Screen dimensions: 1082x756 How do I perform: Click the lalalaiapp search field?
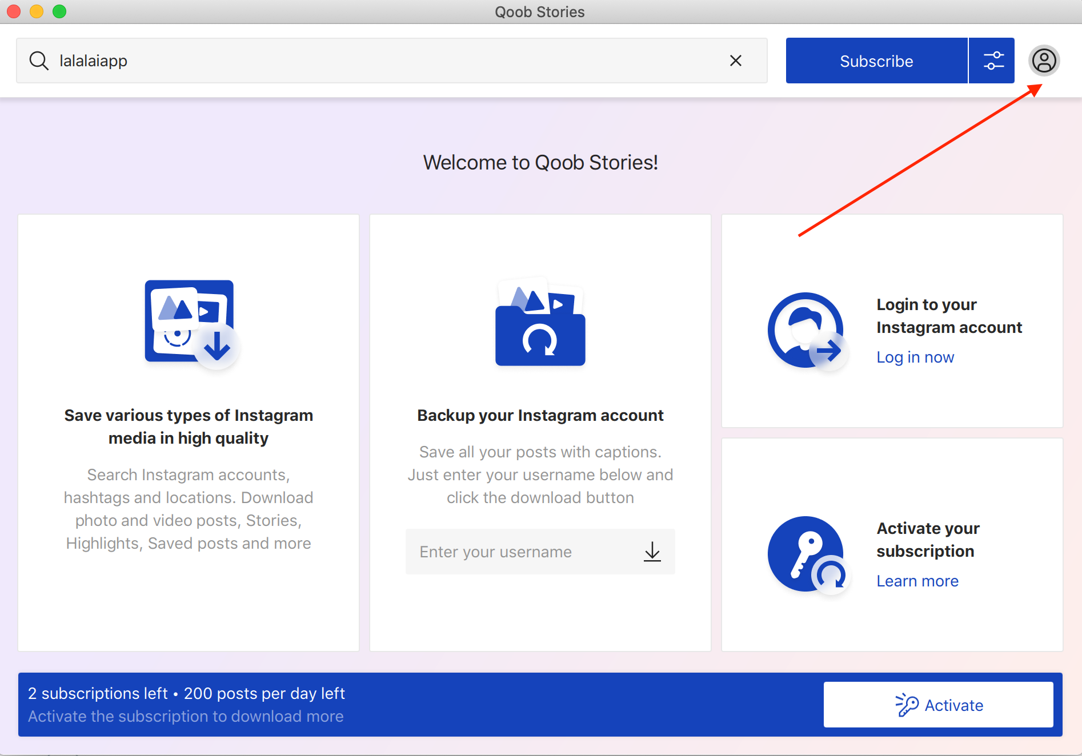click(392, 61)
